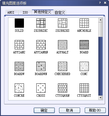Select the CROSS hatch pattern icon
Viewport: 109px width, 116px height.
point(41,88)
